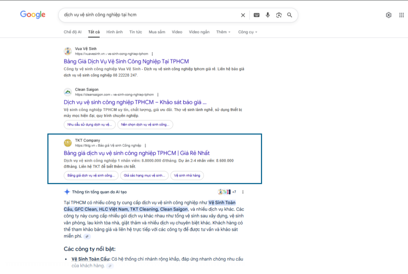Open Vua Vệ Sinh price list result link
408x274 pixels.
pos(126,61)
